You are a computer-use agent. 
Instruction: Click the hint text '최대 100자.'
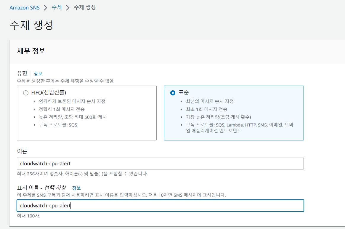tap(29, 216)
